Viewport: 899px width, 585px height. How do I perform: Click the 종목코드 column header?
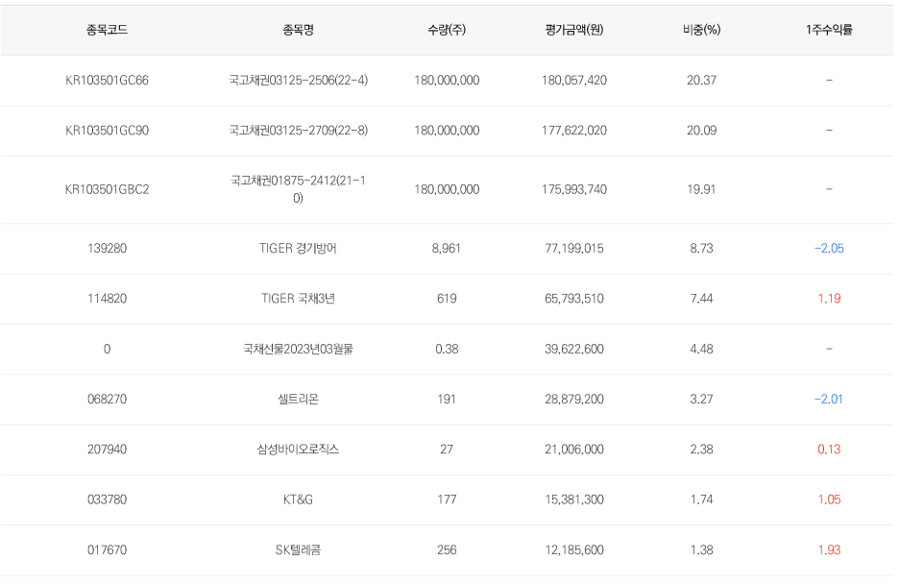(x=107, y=30)
